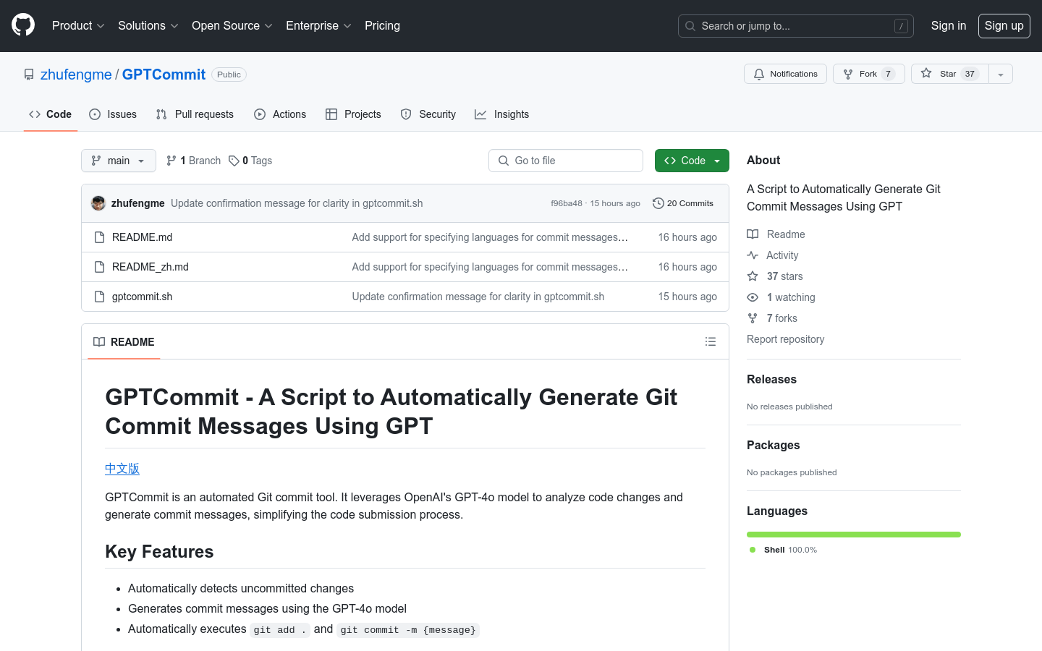Click zhufengme's avatar in commit row

(98, 203)
